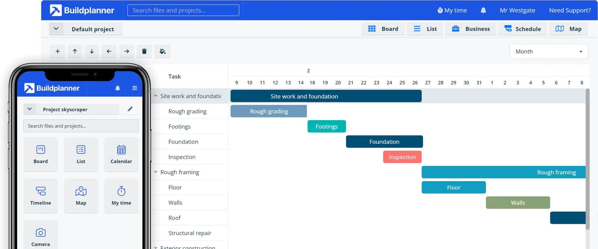Open Mr Westgate account link
Screen dimensions: 598x249
pos(517,10)
